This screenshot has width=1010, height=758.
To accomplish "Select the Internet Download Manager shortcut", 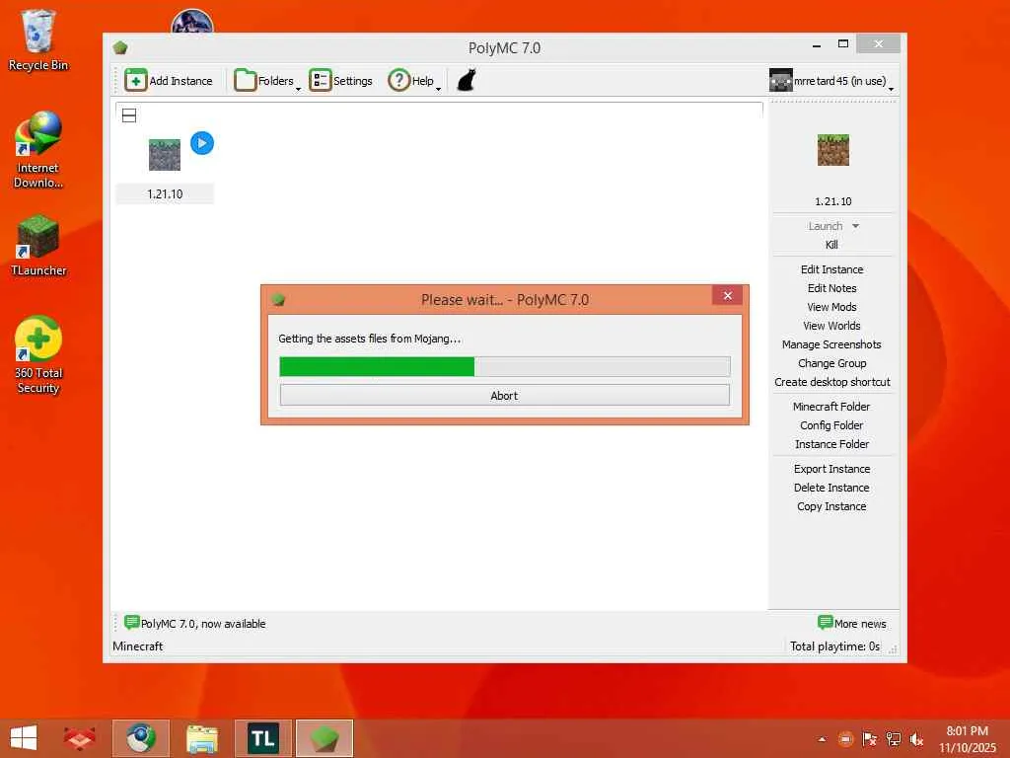I will [x=38, y=150].
